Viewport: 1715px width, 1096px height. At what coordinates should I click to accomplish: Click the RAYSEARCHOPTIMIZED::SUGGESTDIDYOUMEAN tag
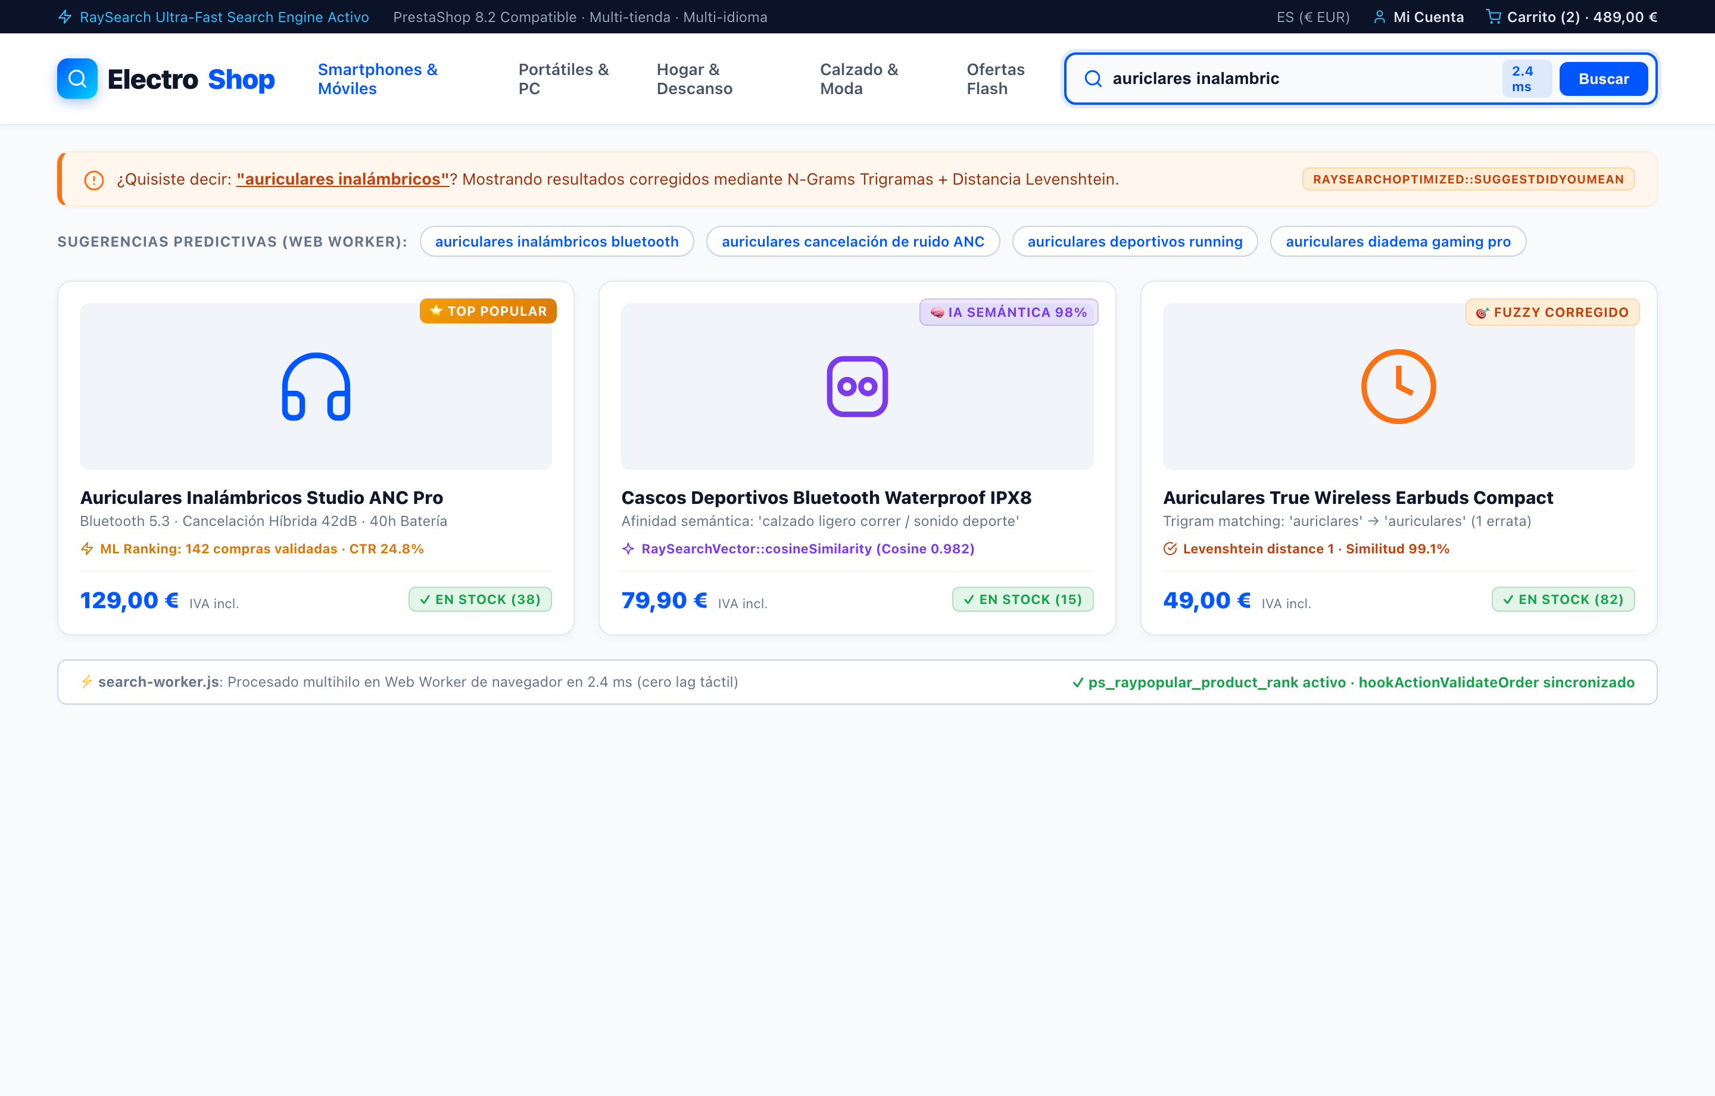1468,179
